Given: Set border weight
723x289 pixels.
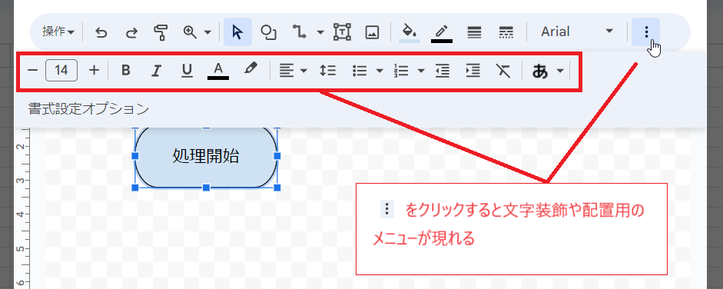Looking at the screenshot, I should pos(474,32).
